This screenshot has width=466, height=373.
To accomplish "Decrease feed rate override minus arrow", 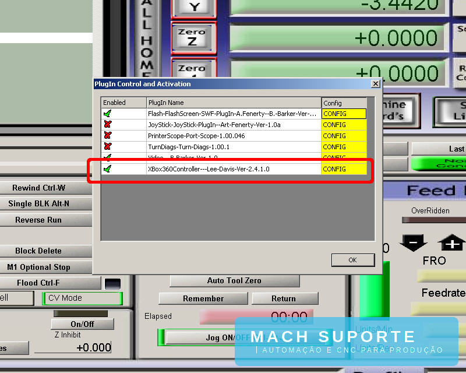I will [x=414, y=242].
